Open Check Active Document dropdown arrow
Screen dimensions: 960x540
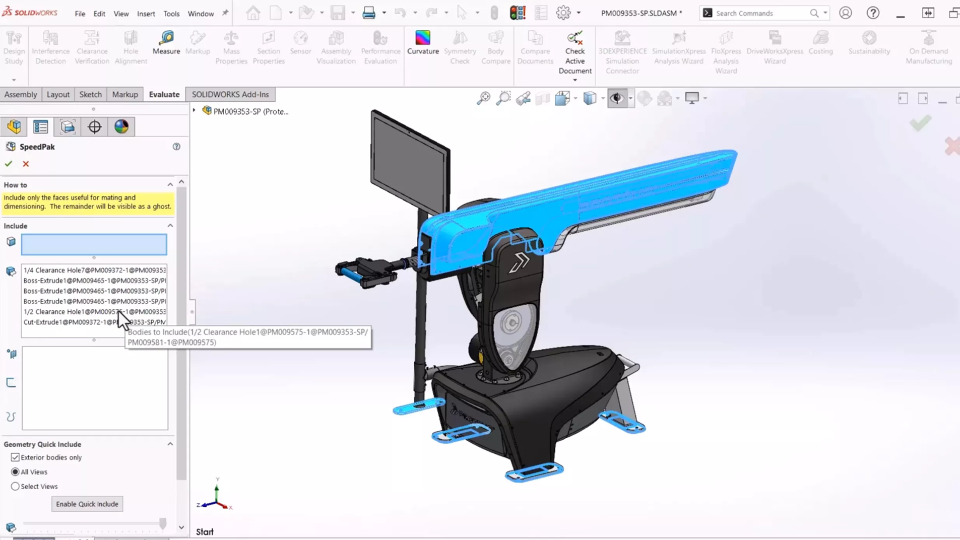coord(575,80)
